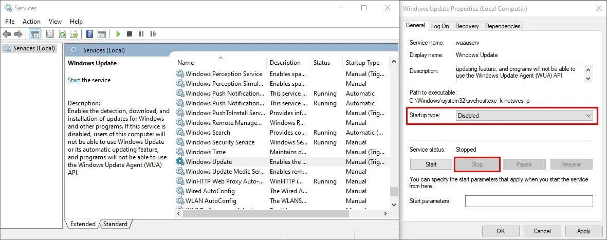Click the gear icon beside Windows Remote Manage...
The image size is (607, 240).
(180, 122)
